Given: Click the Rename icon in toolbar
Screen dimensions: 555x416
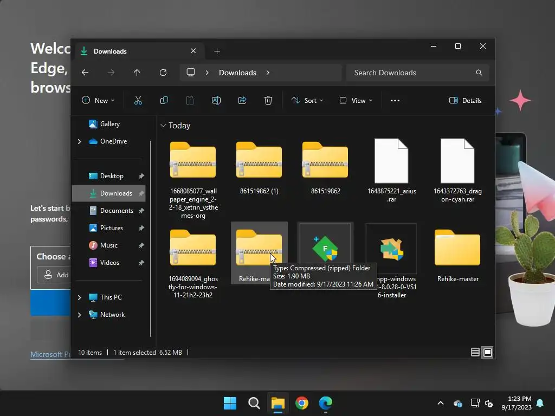Looking at the screenshot, I should point(216,100).
